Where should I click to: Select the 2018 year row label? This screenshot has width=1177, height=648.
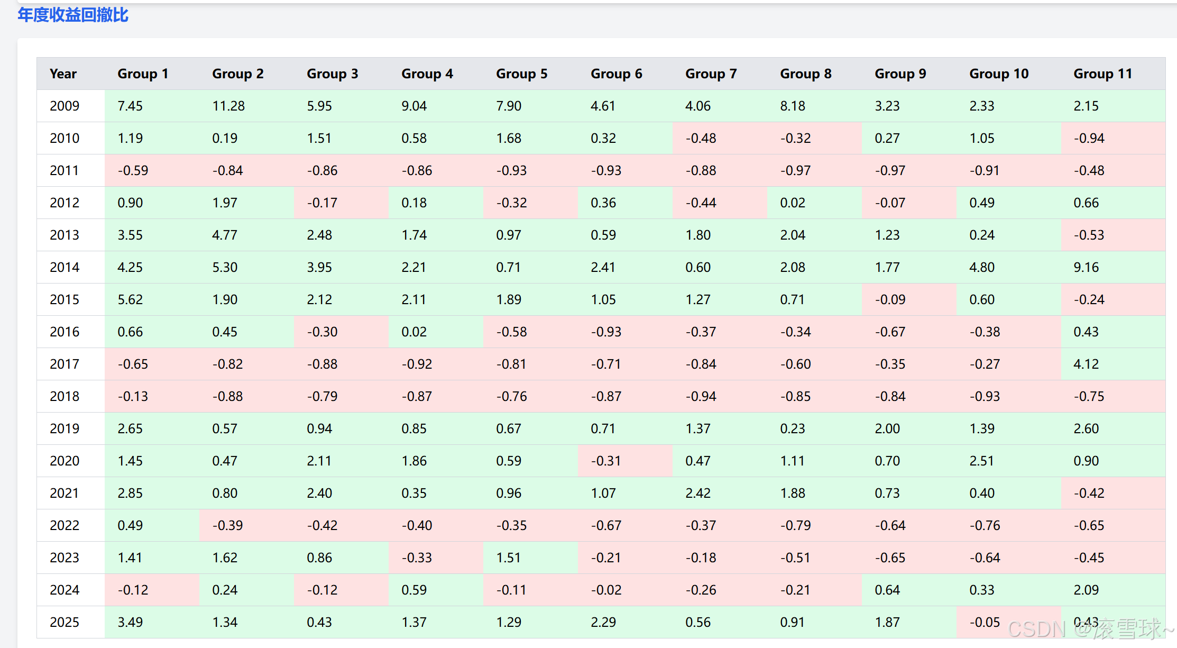(65, 396)
